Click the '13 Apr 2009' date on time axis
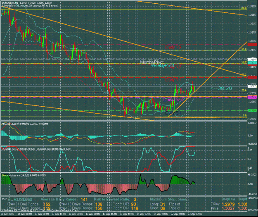Viewport: 258px width, 217px height. 7,214
